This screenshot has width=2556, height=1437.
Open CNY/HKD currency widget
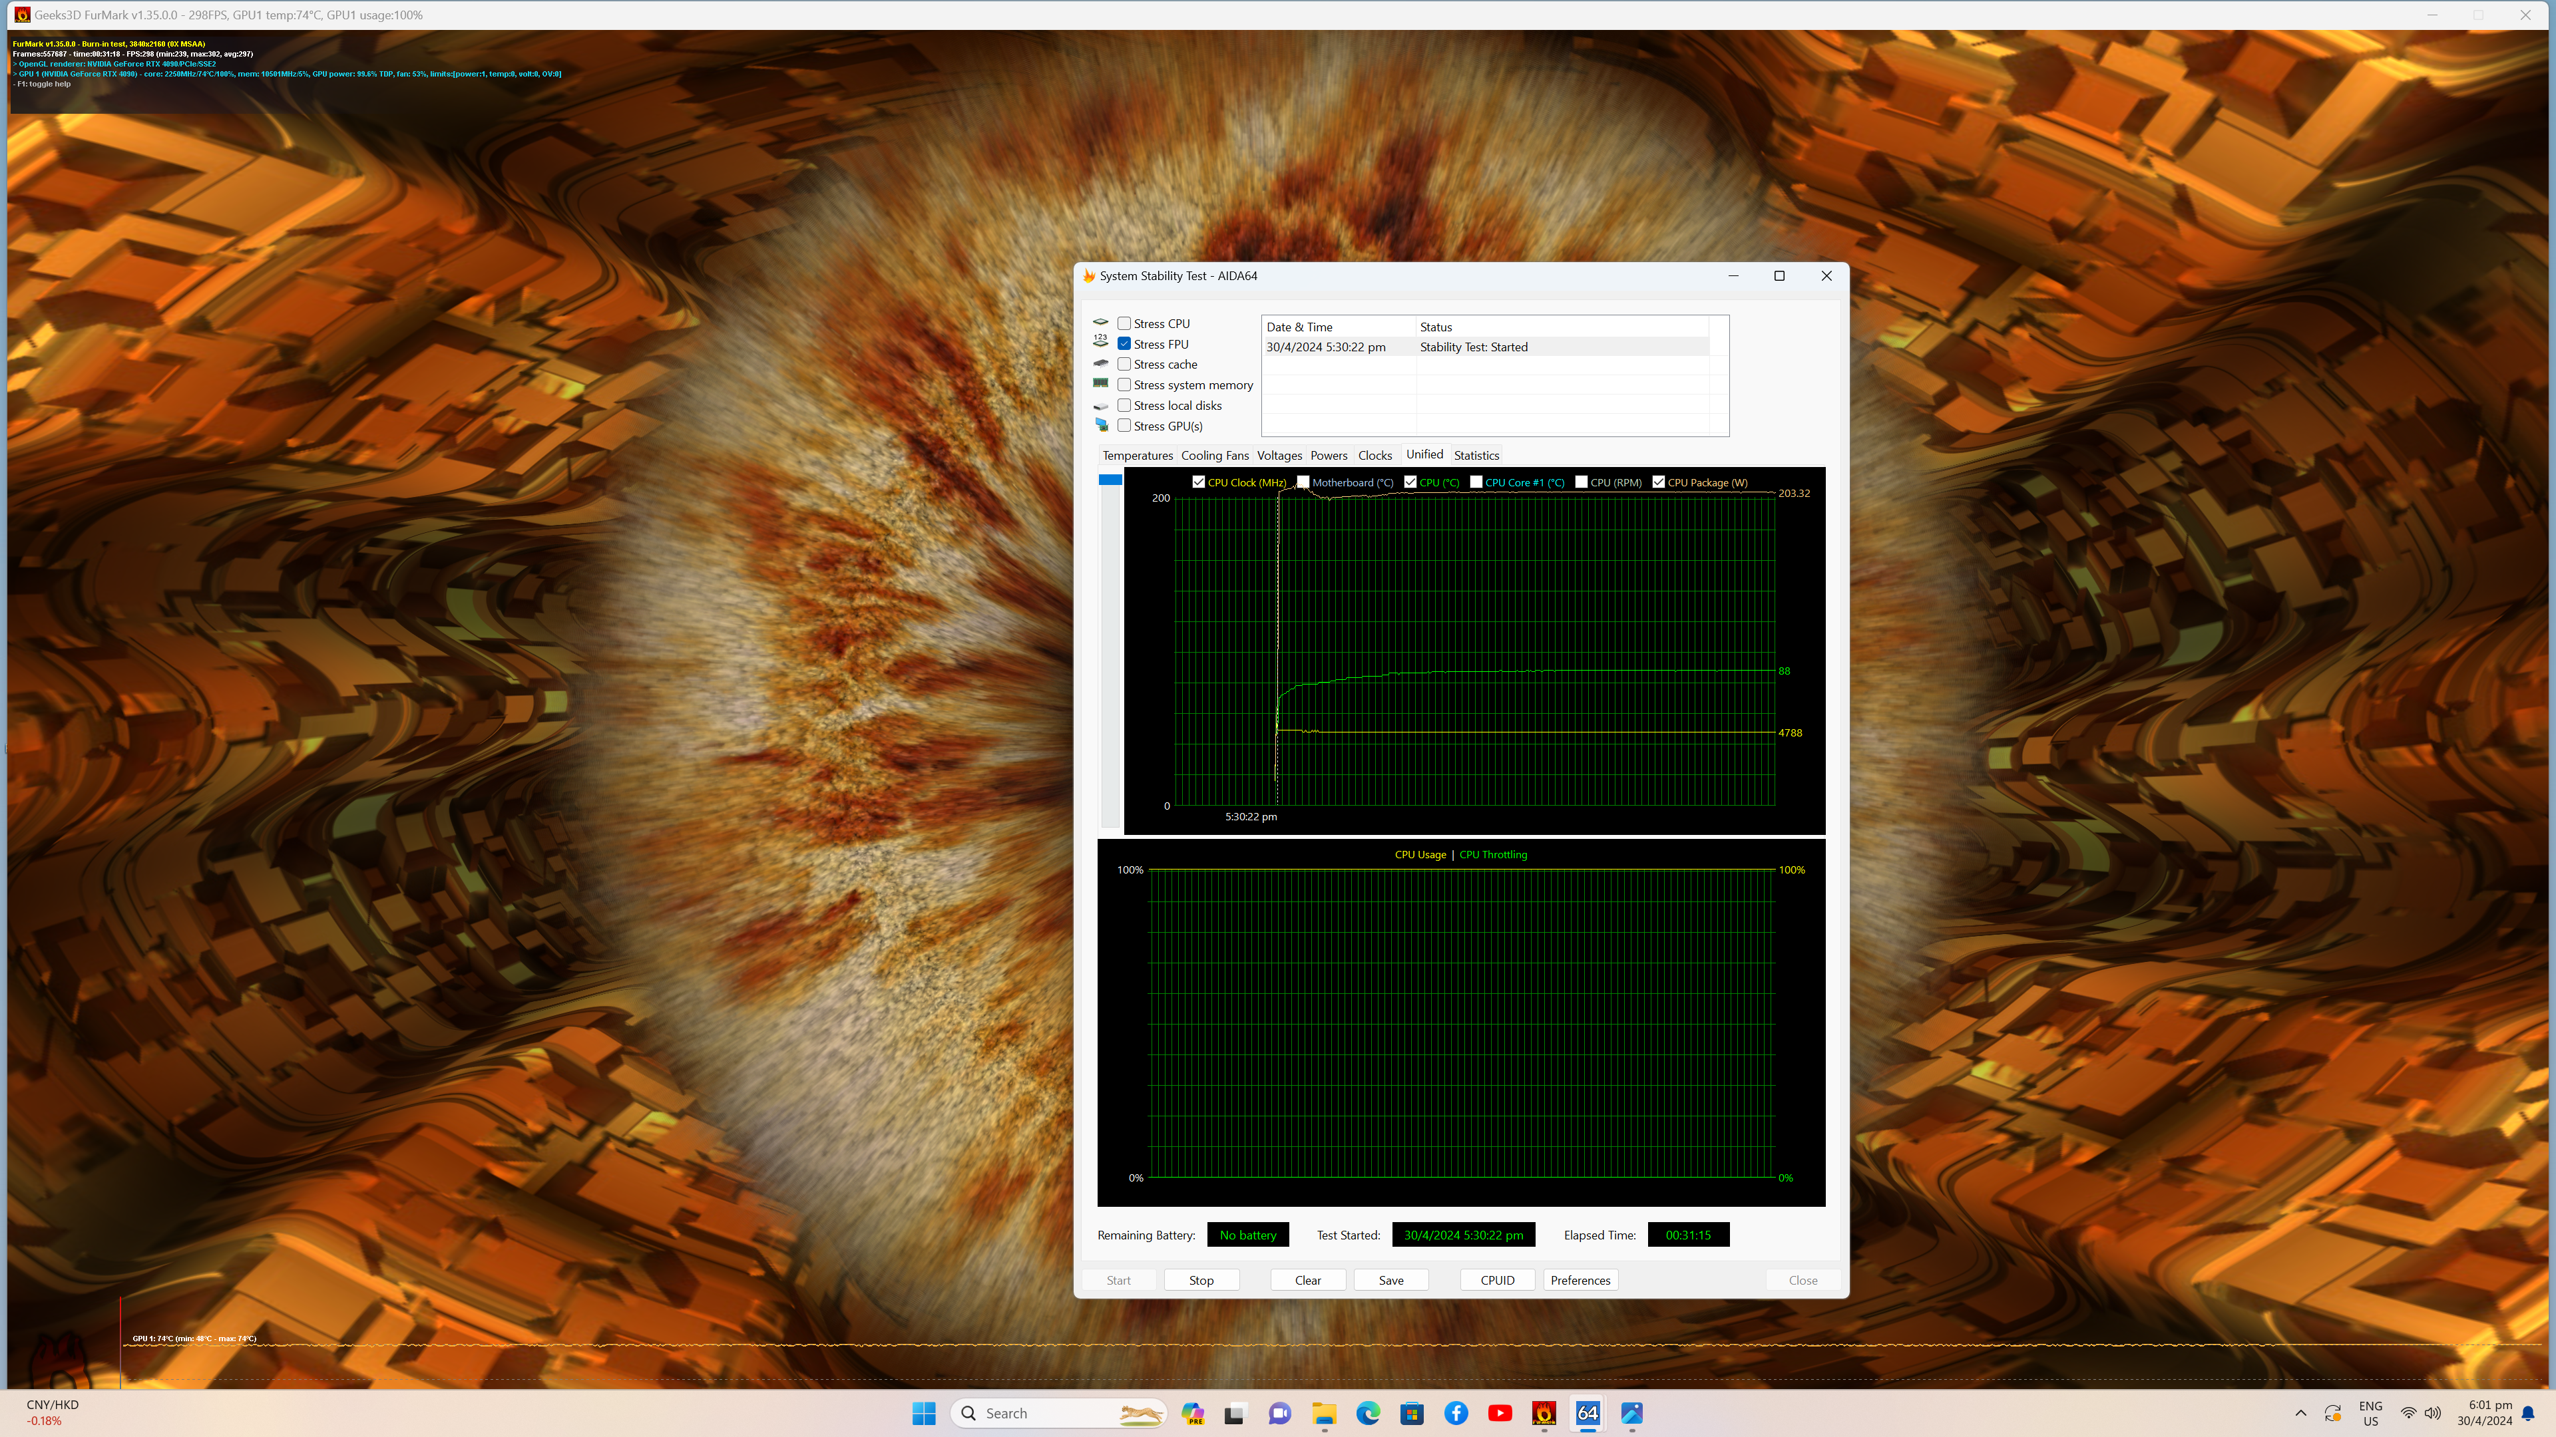pyautogui.click(x=52, y=1413)
